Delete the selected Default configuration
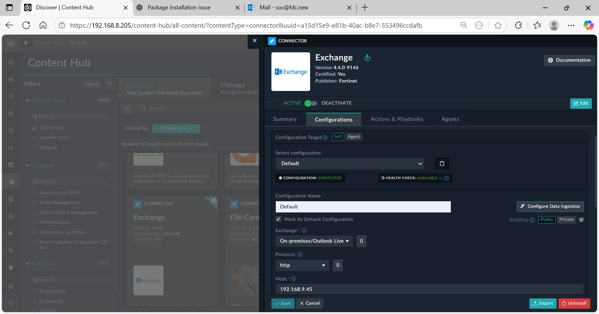599x314 pixels. (442, 164)
